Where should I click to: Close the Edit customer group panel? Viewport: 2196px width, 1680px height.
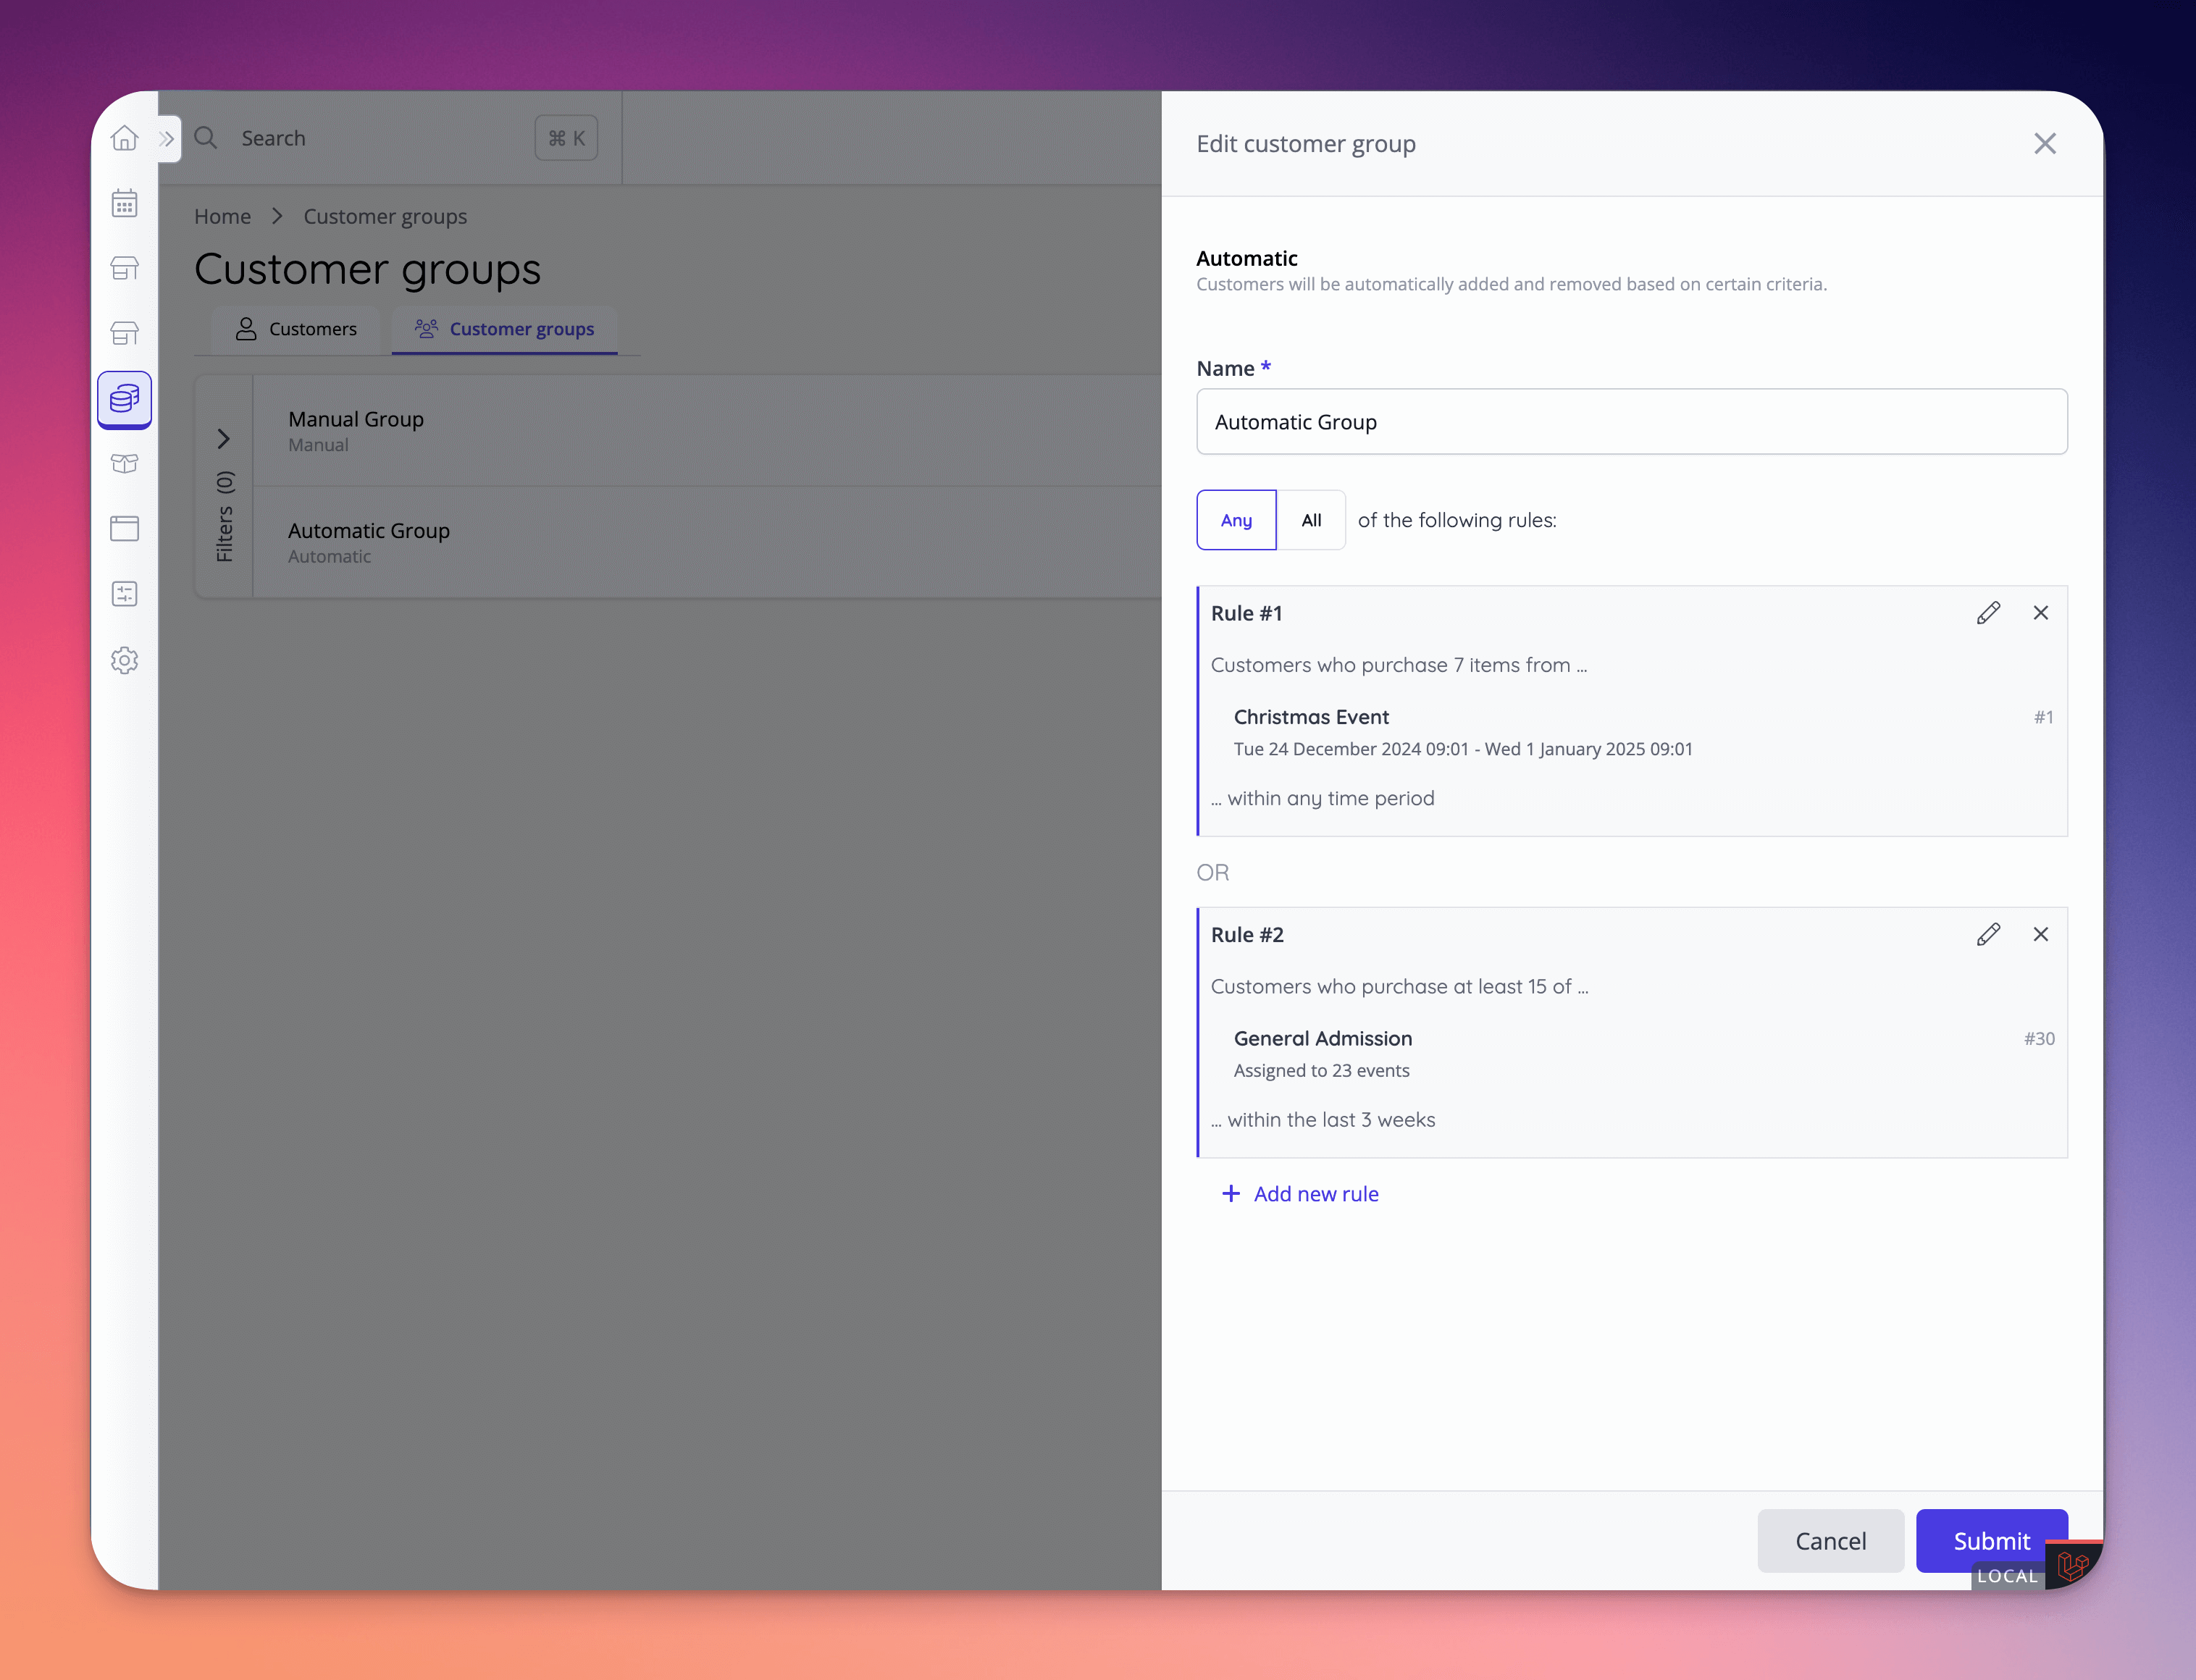pos(2045,144)
